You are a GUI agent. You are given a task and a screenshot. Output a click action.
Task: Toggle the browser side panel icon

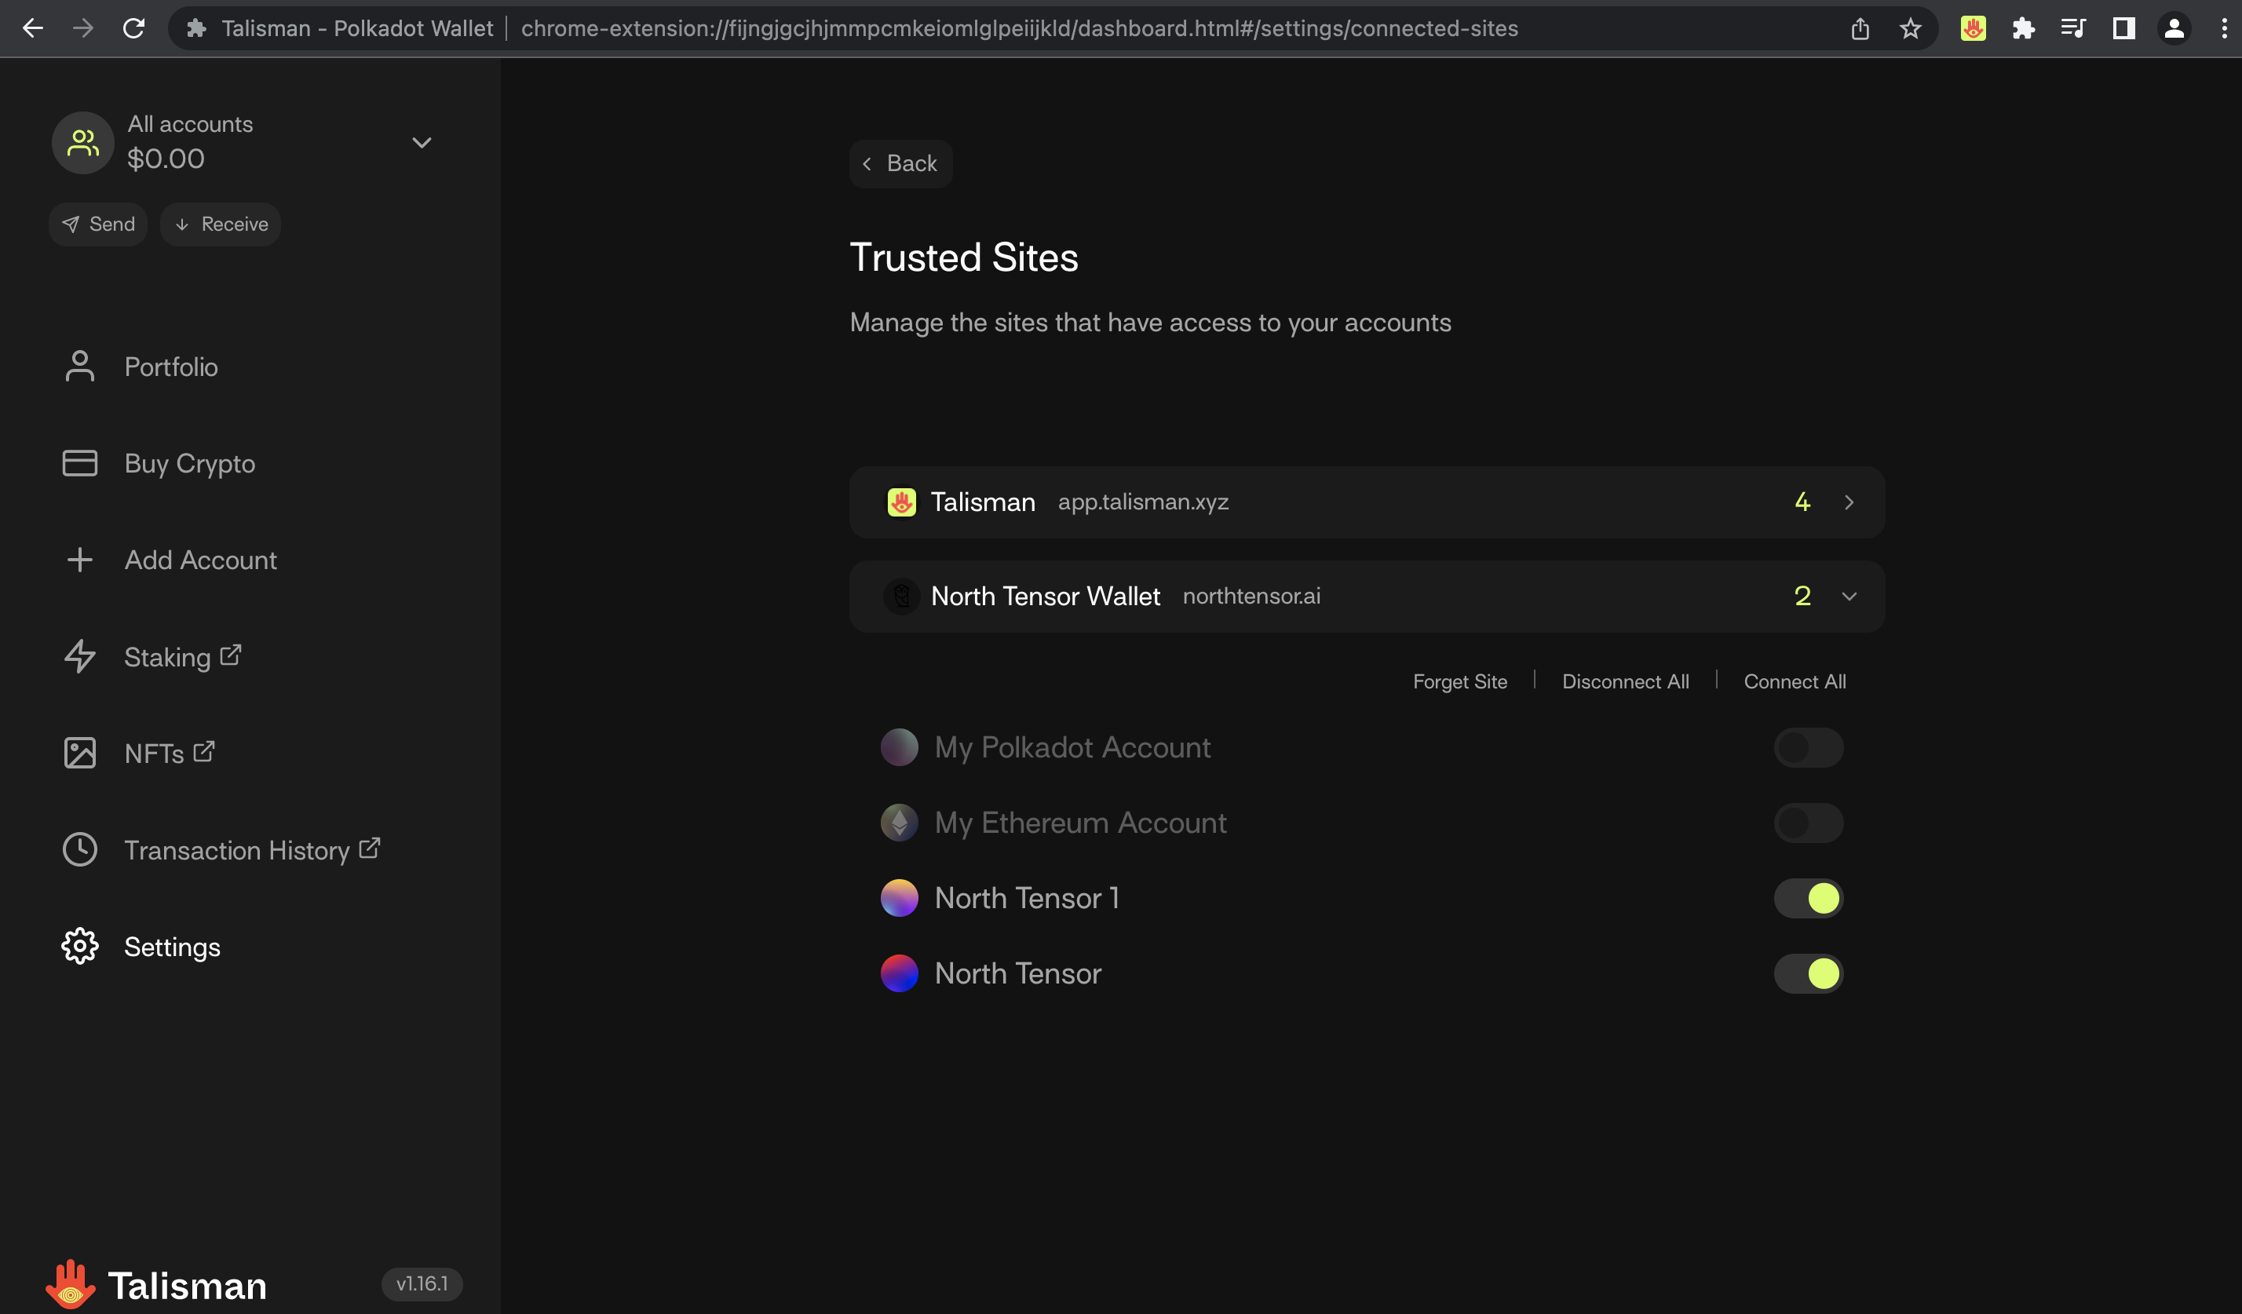coord(2123,28)
